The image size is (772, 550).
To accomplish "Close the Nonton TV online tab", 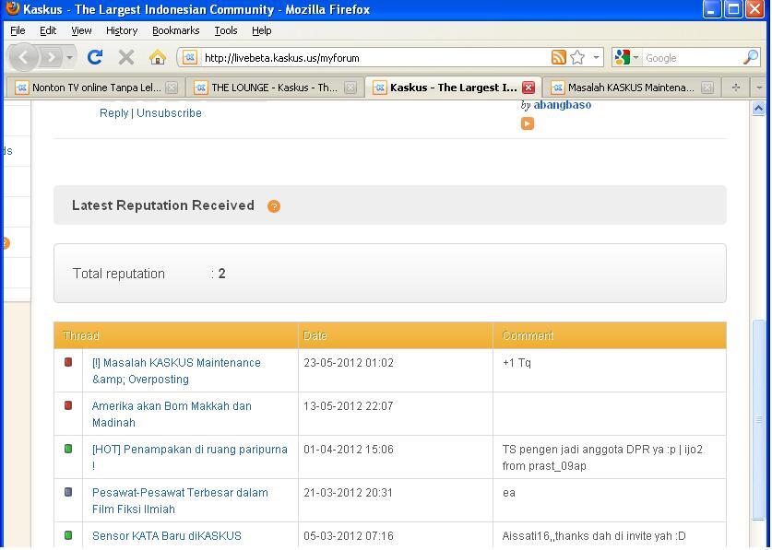I will click(172, 88).
